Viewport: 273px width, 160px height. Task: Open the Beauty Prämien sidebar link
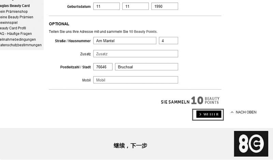16,17
